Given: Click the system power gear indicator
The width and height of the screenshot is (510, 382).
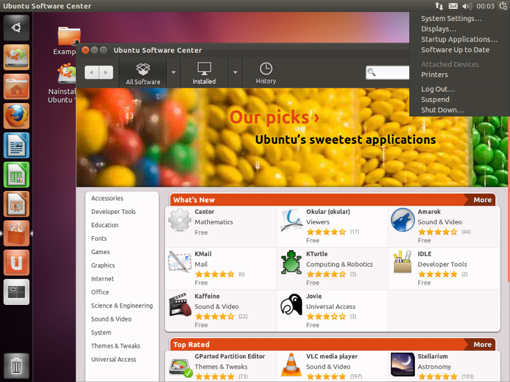Looking at the screenshot, I should 503,6.
